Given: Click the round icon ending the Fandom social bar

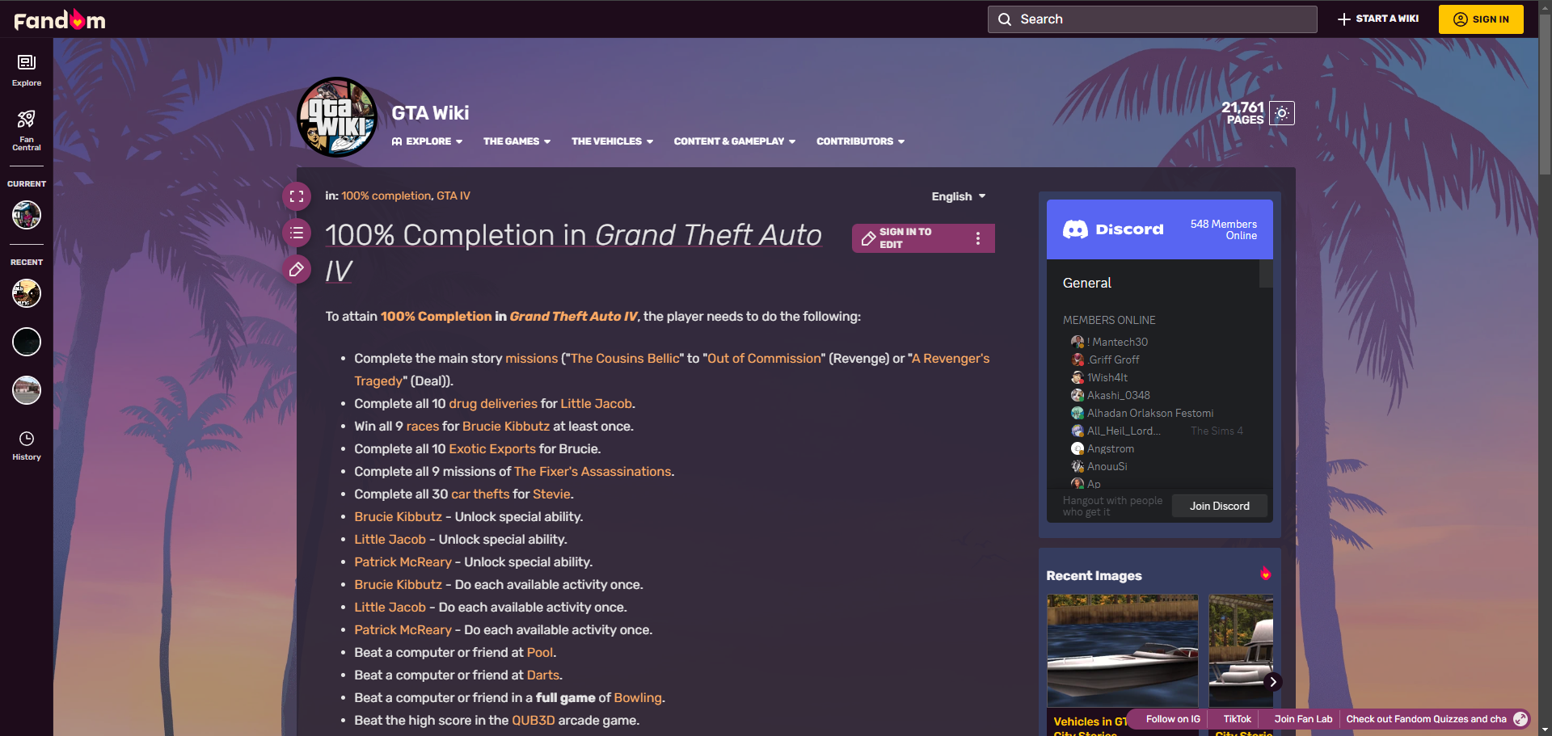Looking at the screenshot, I should [x=1520, y=719].
